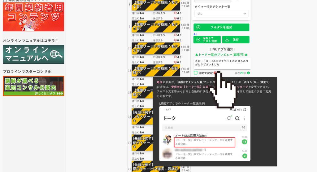The height and width of the screenshot is (172, 317).
Task: Open the 年間契約者用コンテンツ banner
Action: coord(33,17)
